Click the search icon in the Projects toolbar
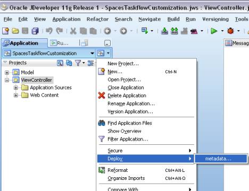The image size is (249, 191). (x=60, y=63)
